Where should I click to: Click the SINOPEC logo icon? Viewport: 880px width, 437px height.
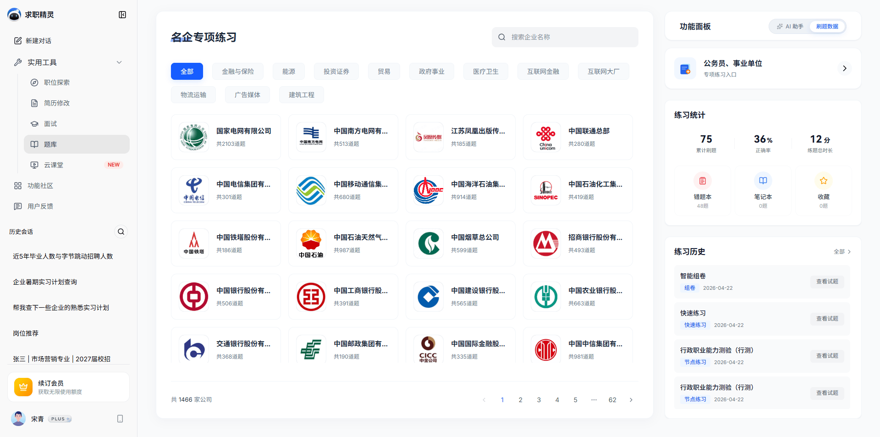pyautogui.click(x=546, y=190)
